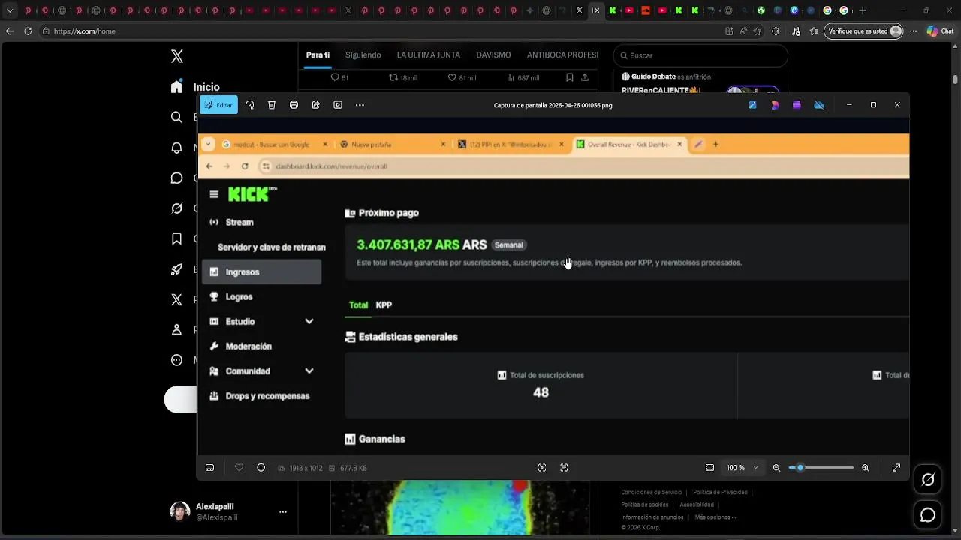Screen dimensions: 961x540
Task: Click the X Buscar search field
Action: pos(700,55)
